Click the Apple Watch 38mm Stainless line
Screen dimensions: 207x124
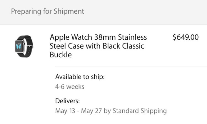(x=98, y=37)
